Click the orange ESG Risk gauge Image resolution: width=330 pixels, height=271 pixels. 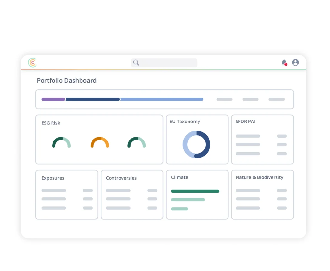[x=100, y=142]
